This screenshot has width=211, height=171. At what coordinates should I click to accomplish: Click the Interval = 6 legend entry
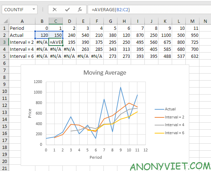(175, 133)
